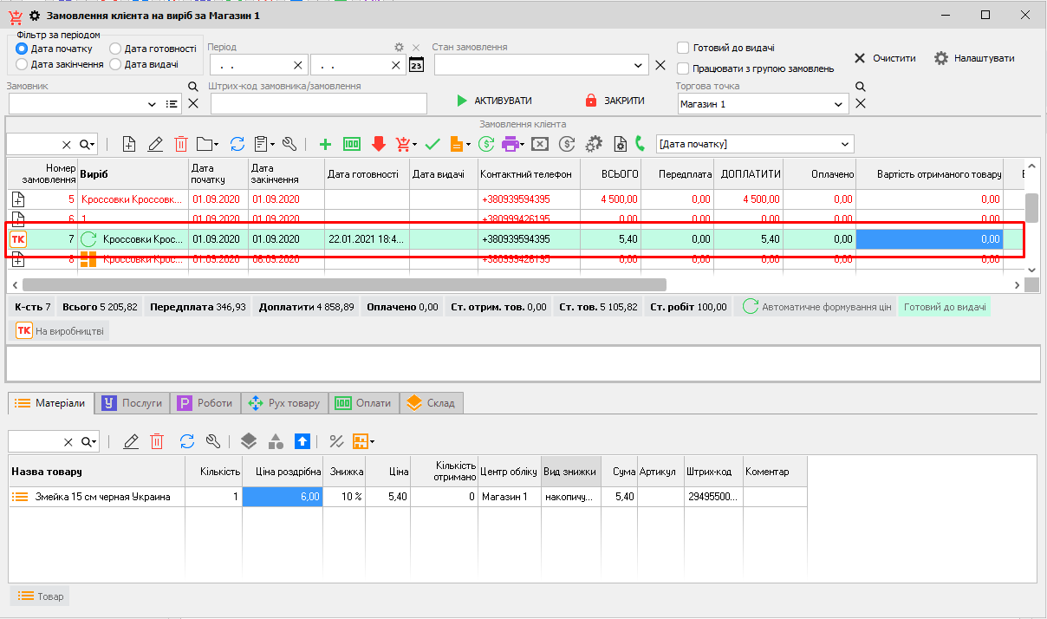Check 'Працювати з групою замовлень' option

pyautogui.click(x=683, y=68)
